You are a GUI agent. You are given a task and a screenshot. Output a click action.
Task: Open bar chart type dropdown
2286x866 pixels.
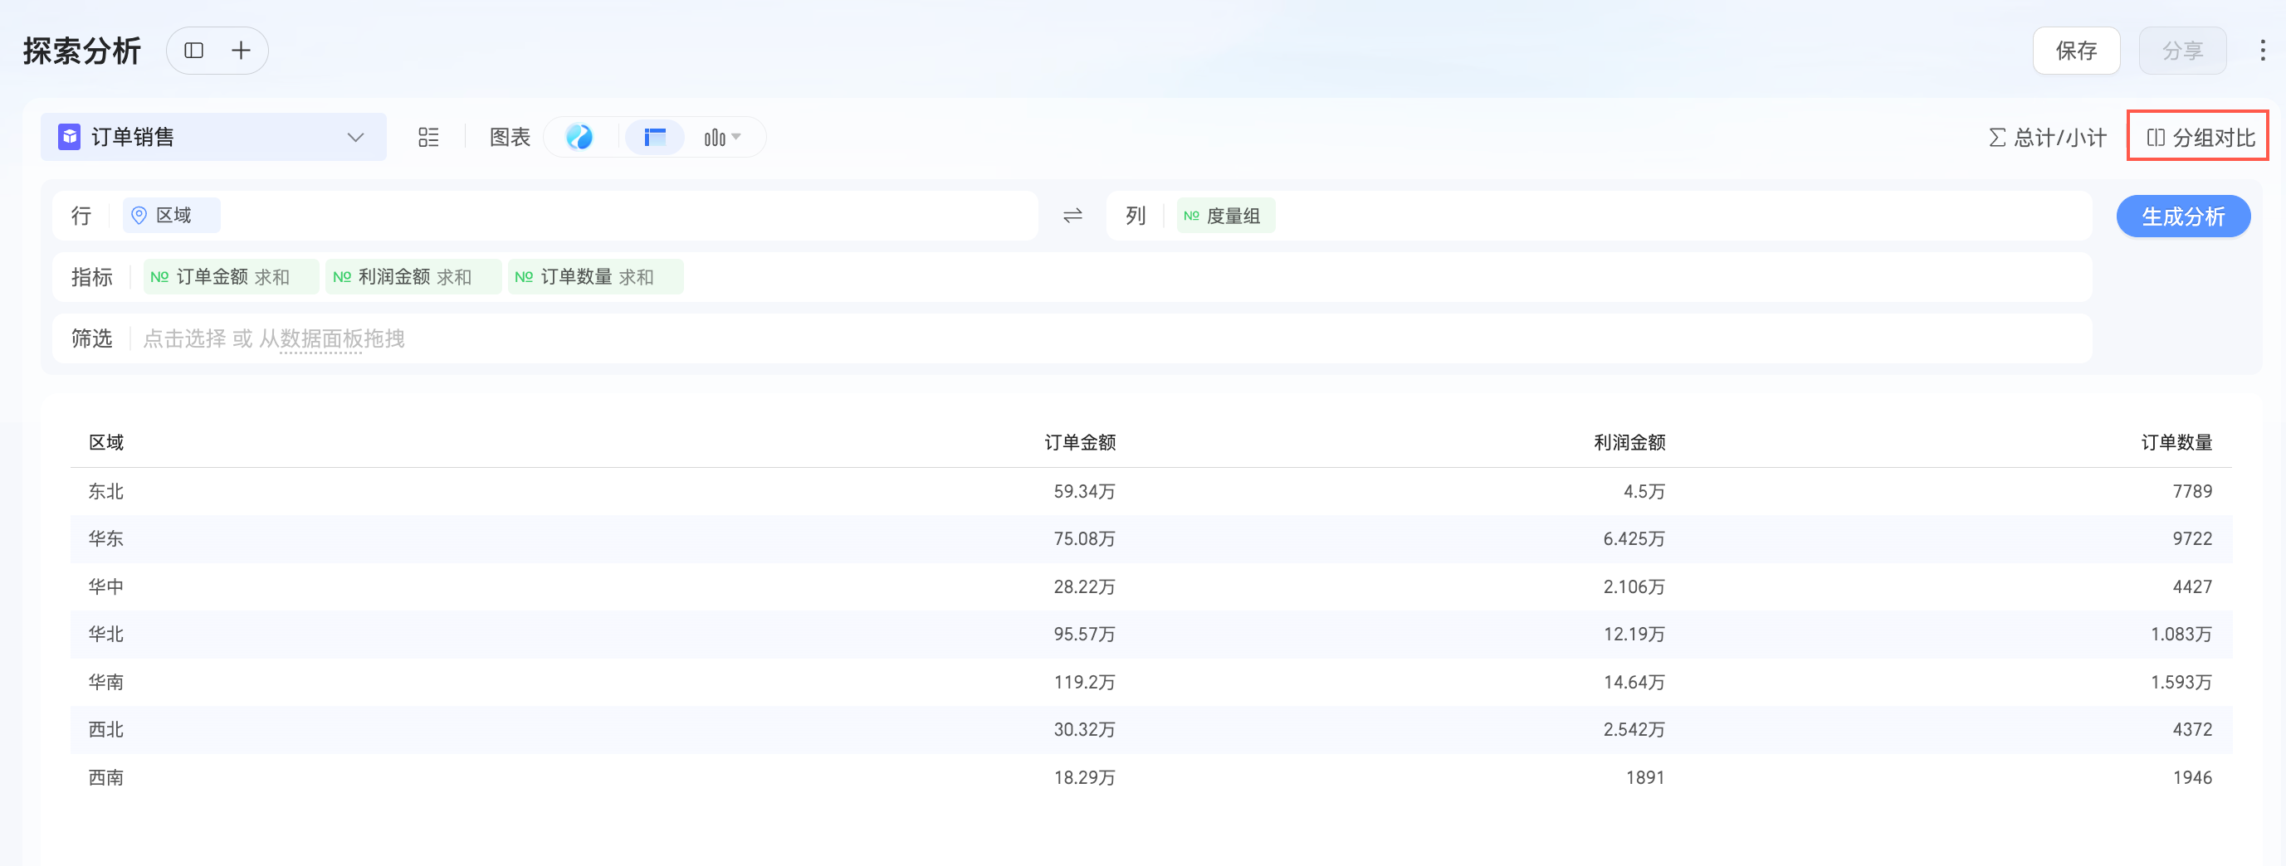click(722, 138)
